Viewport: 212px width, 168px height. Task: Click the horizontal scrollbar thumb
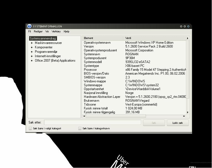pos(116,116)
